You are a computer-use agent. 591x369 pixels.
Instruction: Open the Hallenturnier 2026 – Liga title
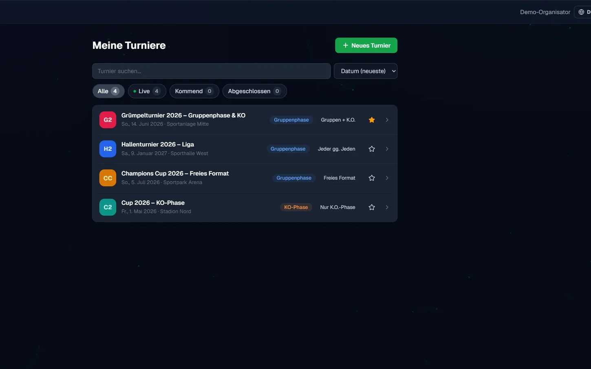(x=158, y=144)
